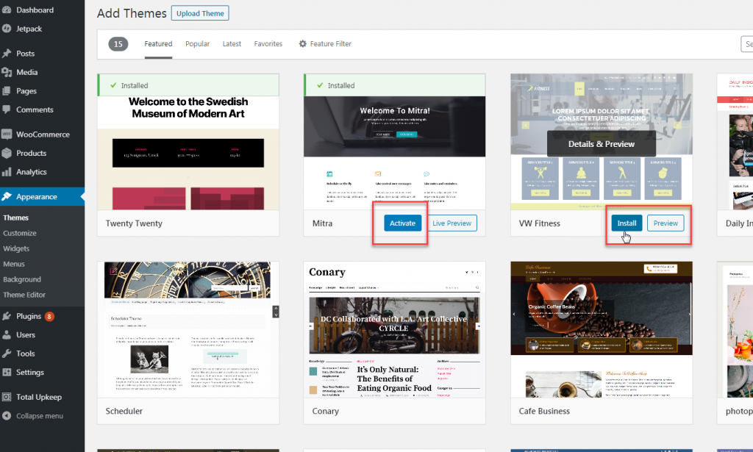
Task: Open the Themes submenu item
Action: click(x=16, y=218)
